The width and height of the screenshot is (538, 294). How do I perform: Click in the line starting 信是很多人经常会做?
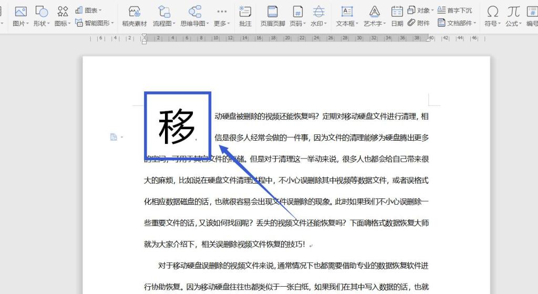pyautogui.click(x=322, y=138)
